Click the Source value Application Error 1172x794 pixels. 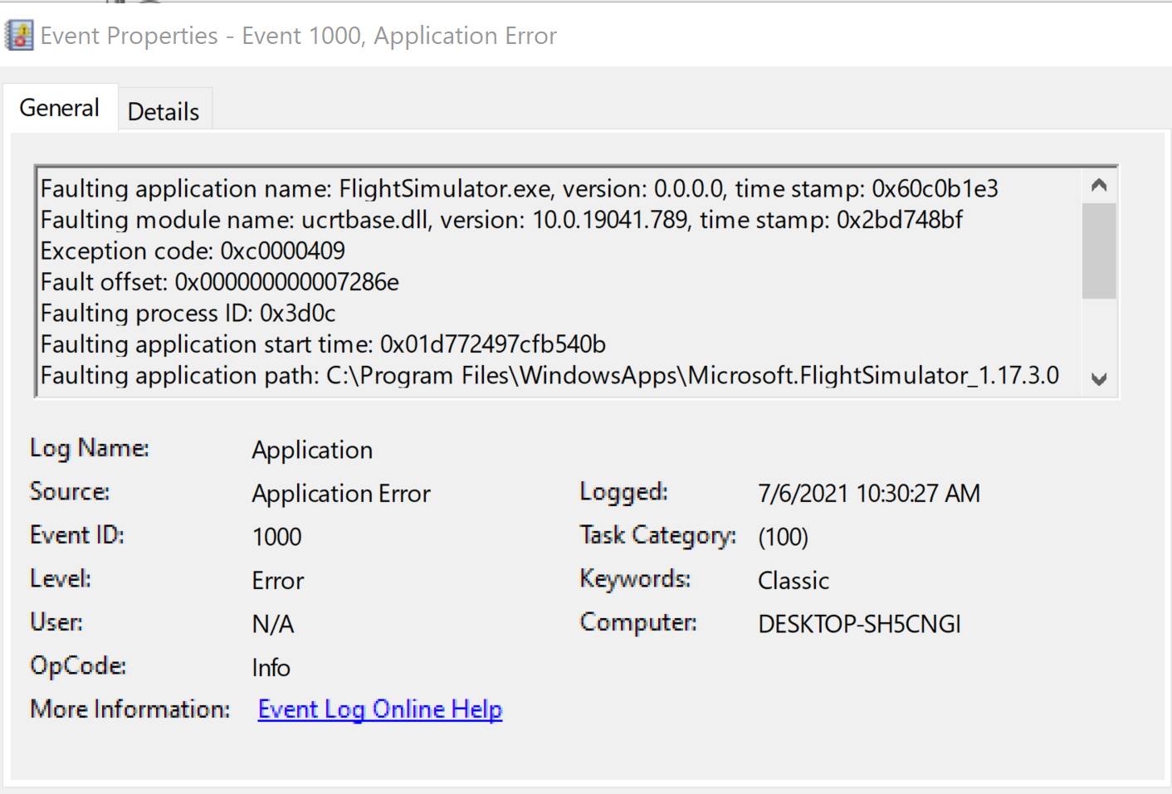tap(341, 494)
